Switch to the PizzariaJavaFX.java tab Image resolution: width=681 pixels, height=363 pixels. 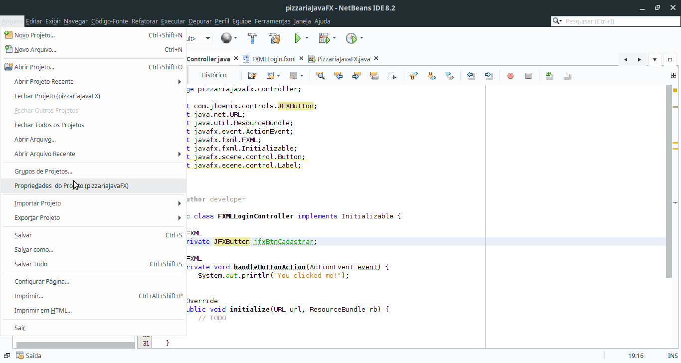point(343,59)
